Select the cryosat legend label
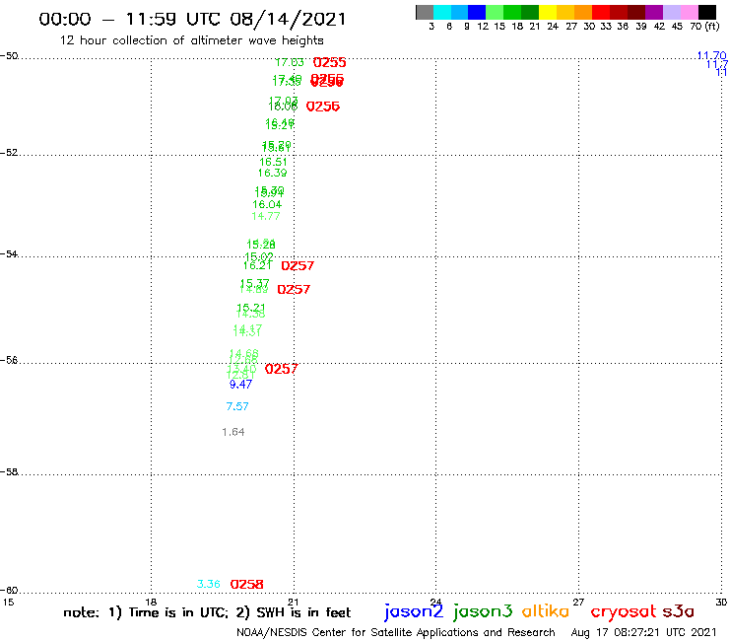729x641 pixels. click(x=624, y=611)
